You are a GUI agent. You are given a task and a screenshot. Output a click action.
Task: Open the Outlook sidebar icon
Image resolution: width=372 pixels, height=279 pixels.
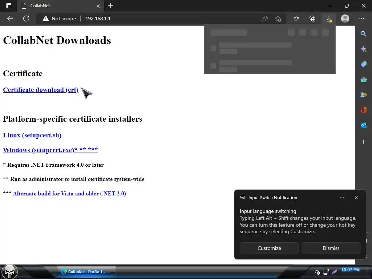coord(363,125)
